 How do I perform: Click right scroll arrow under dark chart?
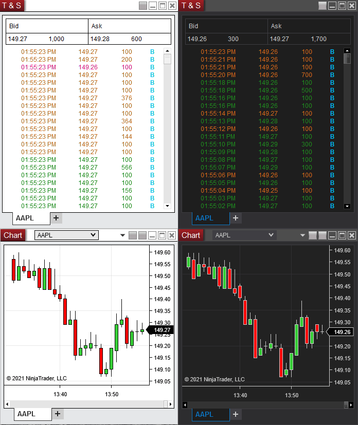pyautogui.click(x=351, y=405)
